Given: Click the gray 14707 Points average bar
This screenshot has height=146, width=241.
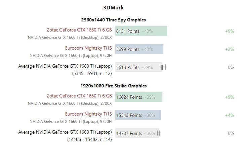Looking at the screenshot, I should tap(137, 133).
